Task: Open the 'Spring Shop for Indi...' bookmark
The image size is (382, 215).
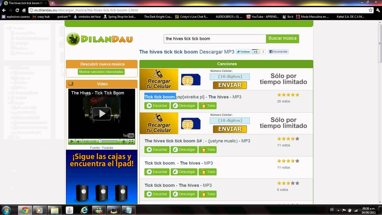Action: point(120,17)
